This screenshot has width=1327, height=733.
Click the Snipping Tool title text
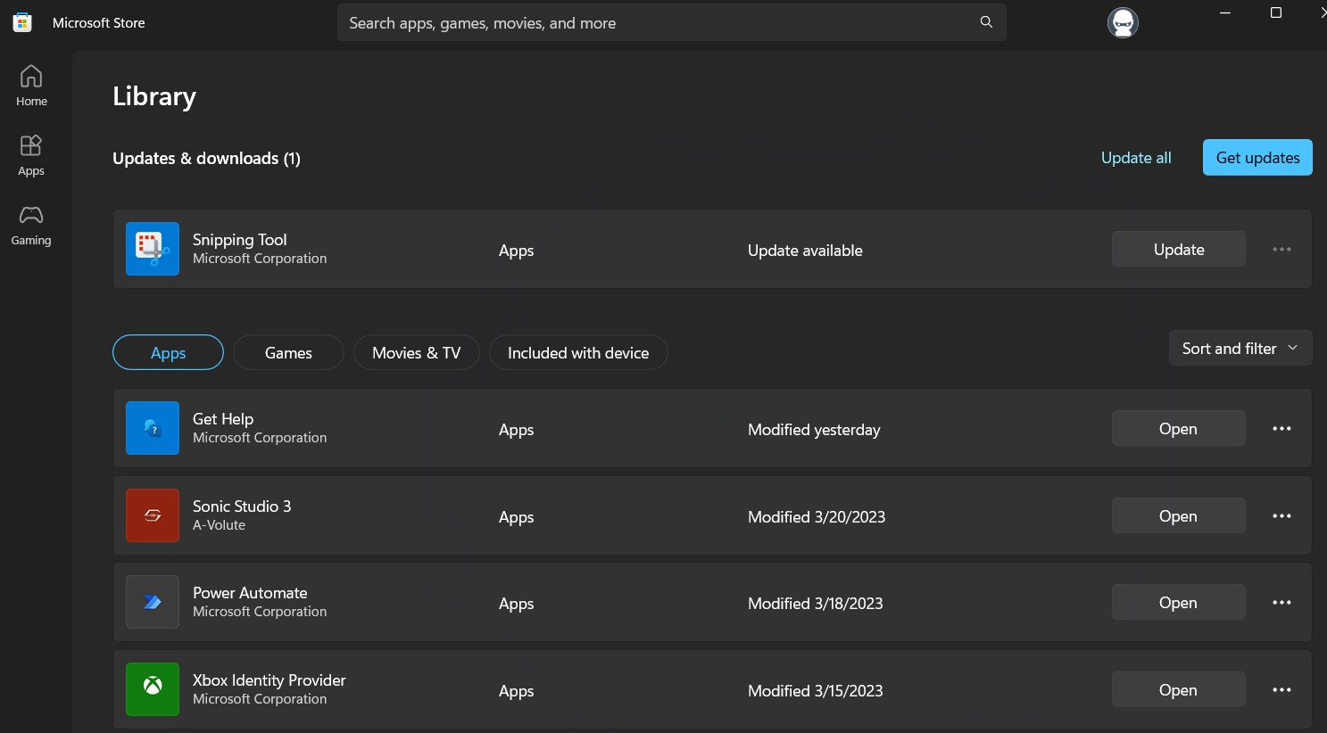coord(240,240)
